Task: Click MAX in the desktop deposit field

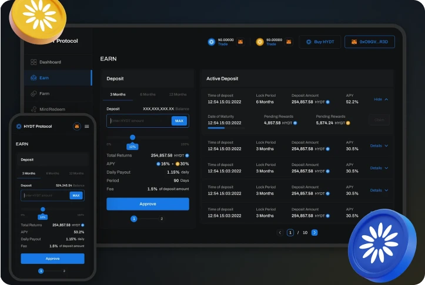Action: 179,121
